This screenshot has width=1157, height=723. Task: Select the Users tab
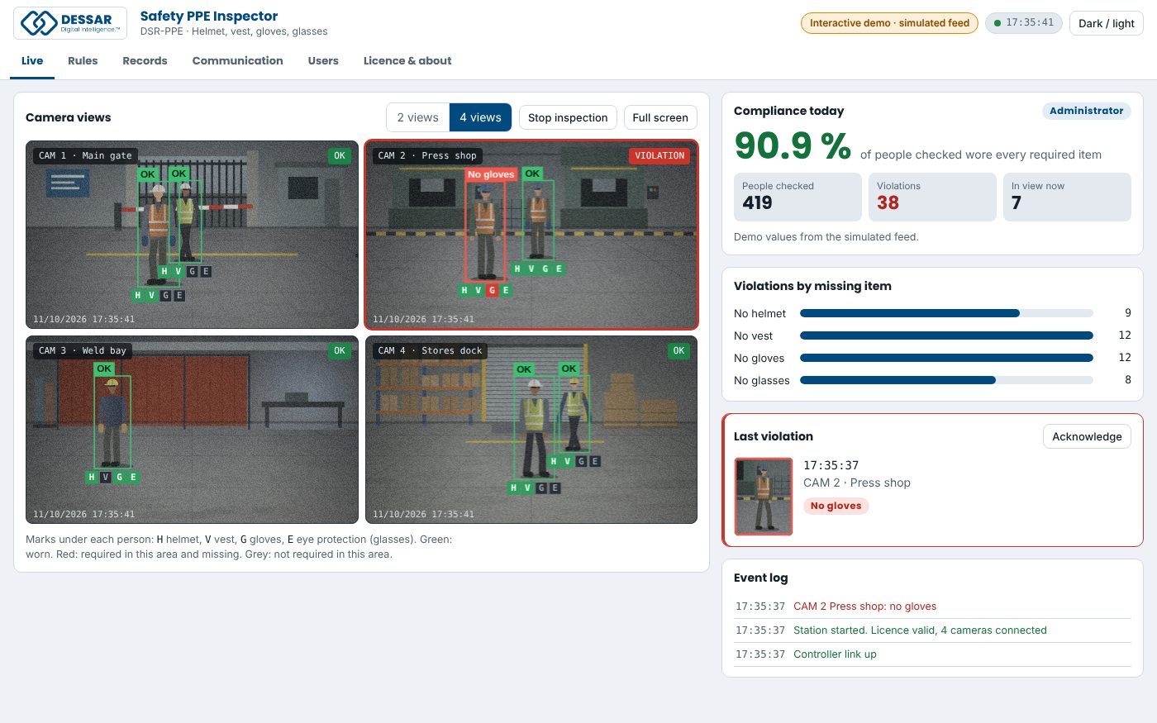pos(323,61)
